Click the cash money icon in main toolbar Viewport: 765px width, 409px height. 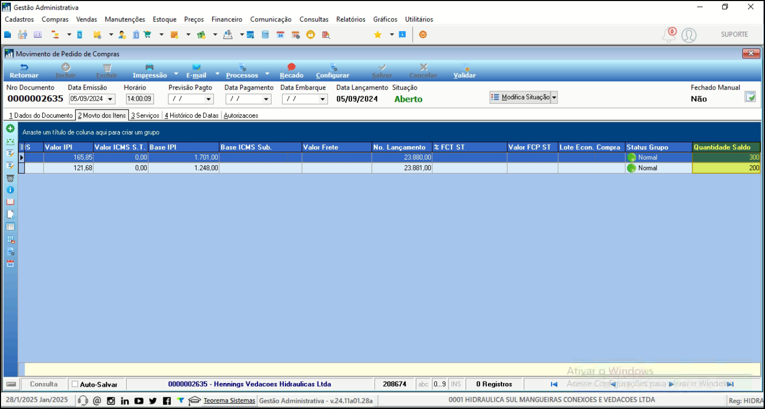click(201, 35)
